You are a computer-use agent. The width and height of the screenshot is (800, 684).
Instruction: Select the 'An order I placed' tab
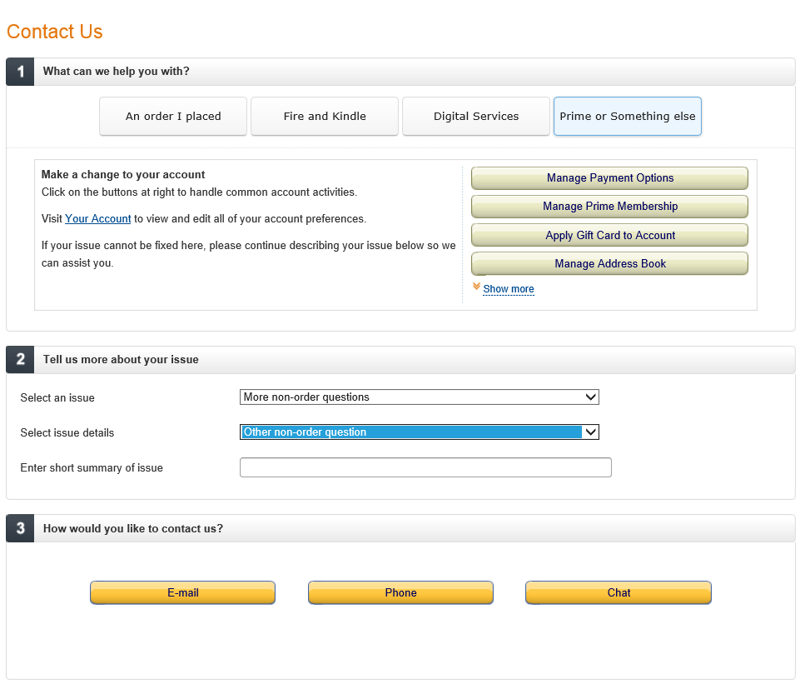(173, 117)
